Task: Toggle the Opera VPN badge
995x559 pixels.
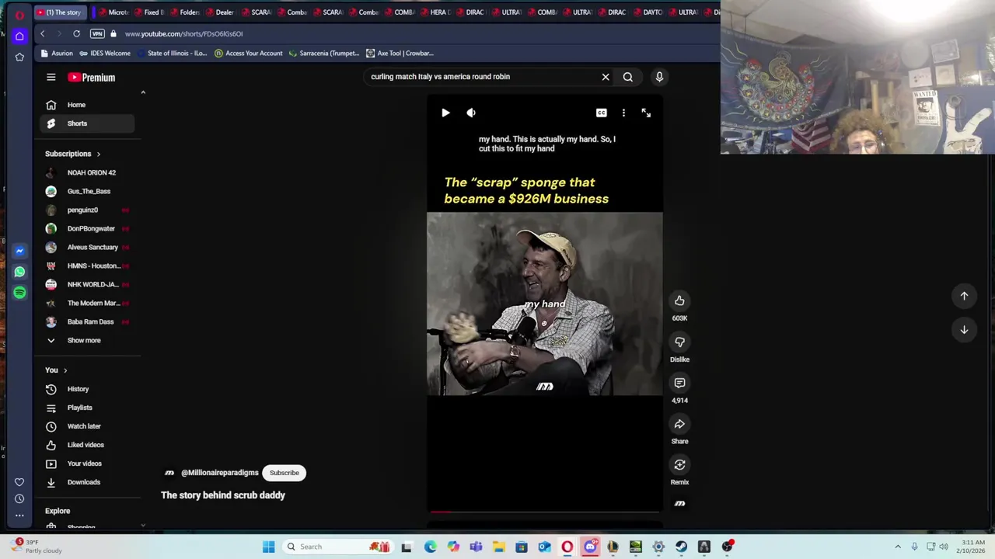Action: pyautogui.click(x=97, y=33)
